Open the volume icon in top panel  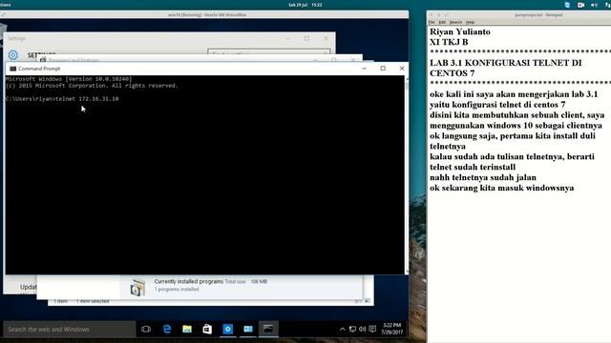coord(594,5)
